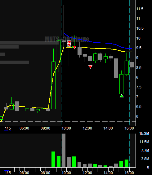Click 08:00 on the price chart time axis
The image size is (152, 175).
click(45, 128)
